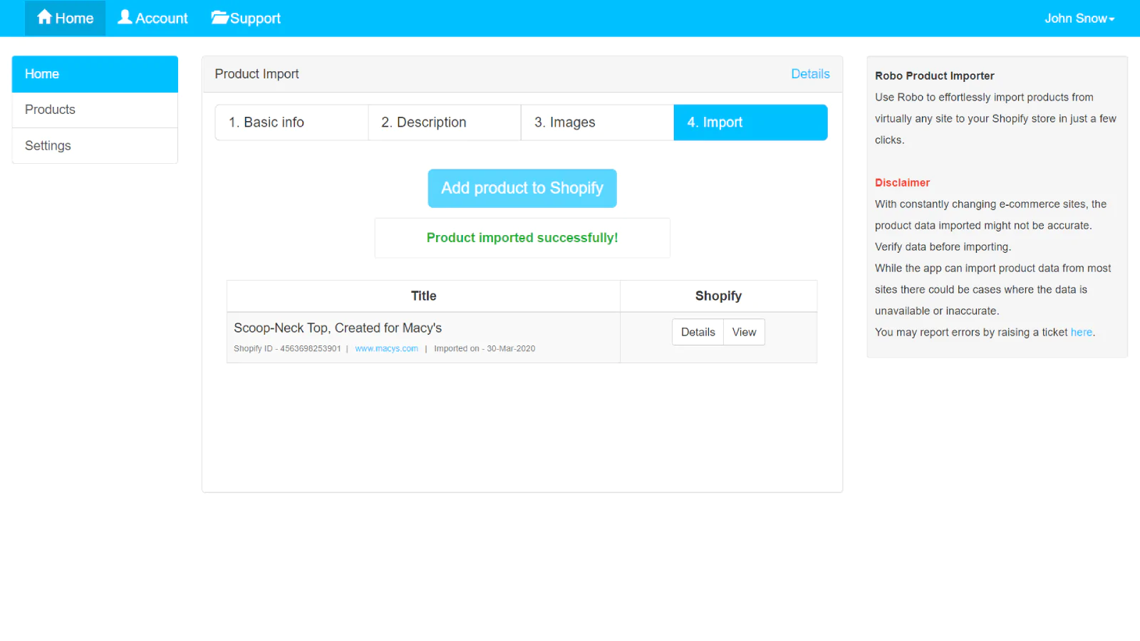Screen dimensions: 1140x641
Task: Open Settings in the left sidebar
Action: click(x=95, y=145)
